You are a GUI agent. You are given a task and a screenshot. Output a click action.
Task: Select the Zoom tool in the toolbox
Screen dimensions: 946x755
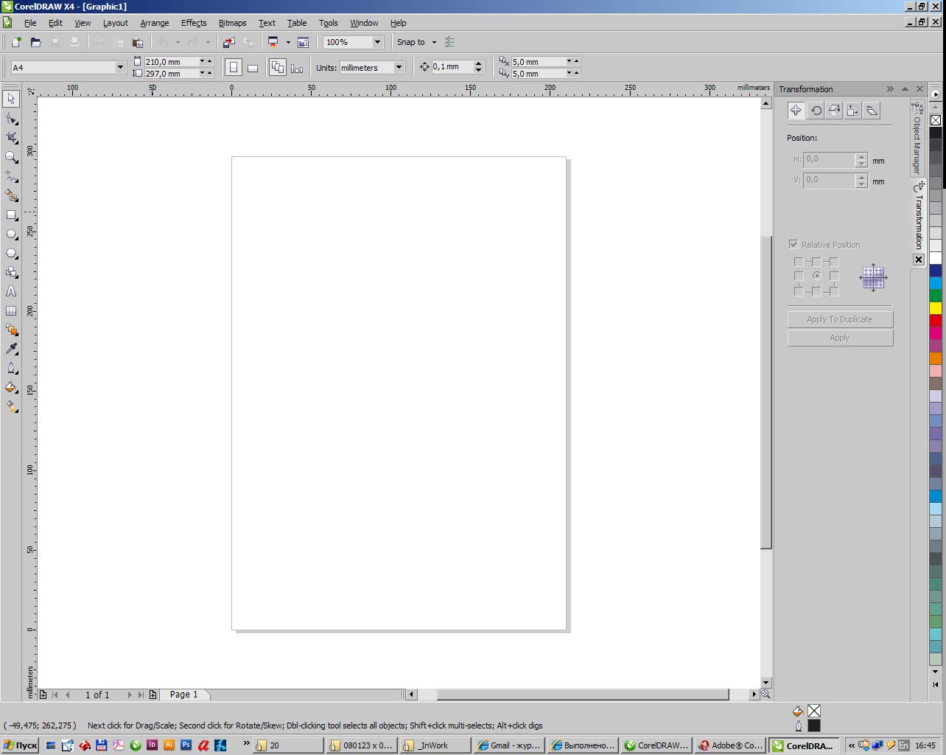(11, 157)
